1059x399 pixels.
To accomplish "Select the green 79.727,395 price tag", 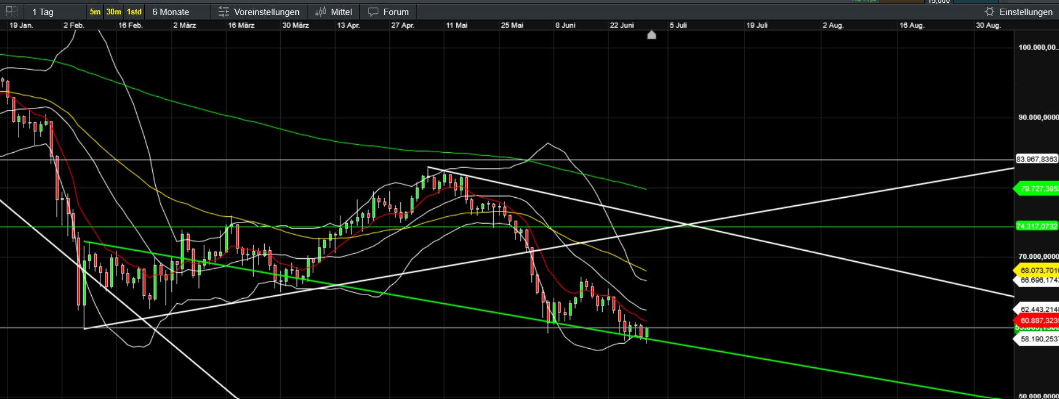I will 1037,189.
